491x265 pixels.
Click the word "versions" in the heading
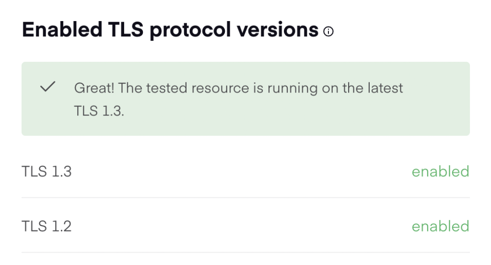[x=278, y=30]
